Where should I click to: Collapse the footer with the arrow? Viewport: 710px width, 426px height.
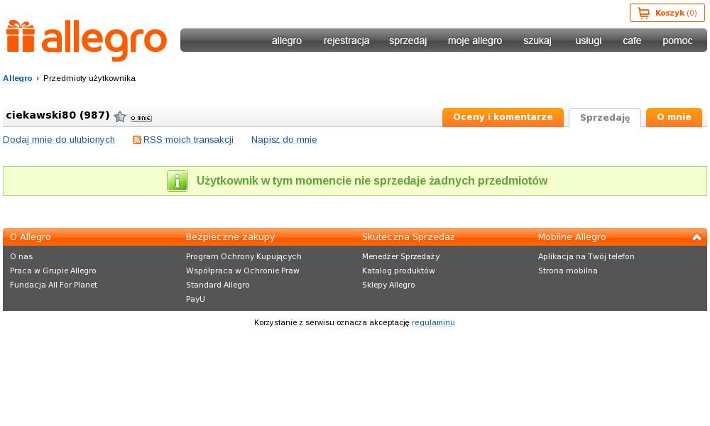(697, 237)
